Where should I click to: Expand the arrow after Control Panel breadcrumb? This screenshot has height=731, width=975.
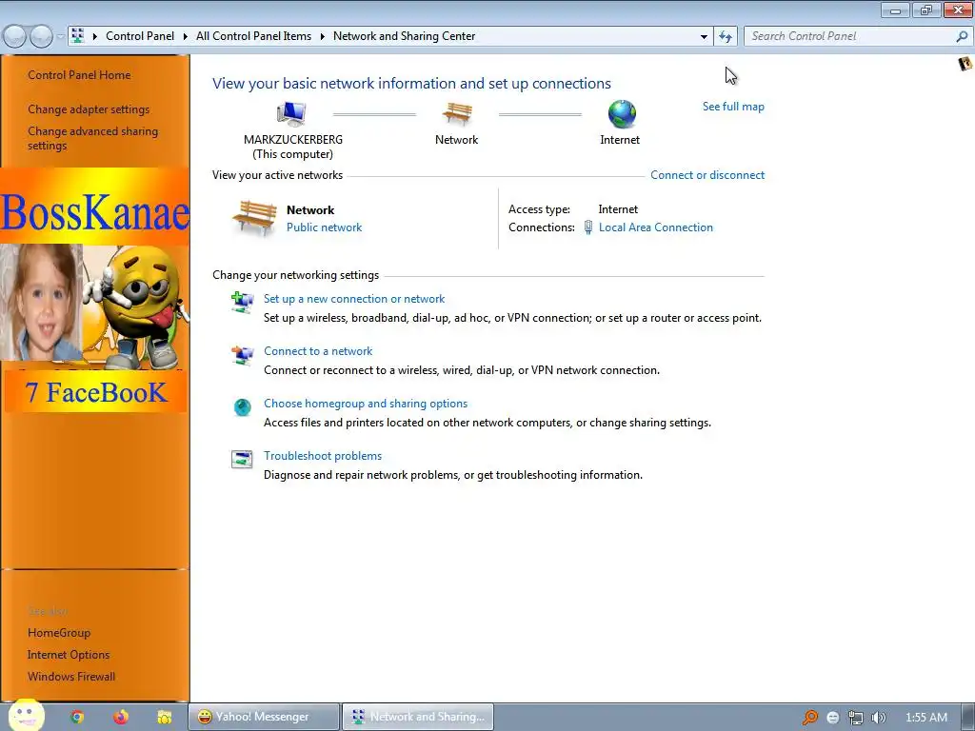coord(186,36)
